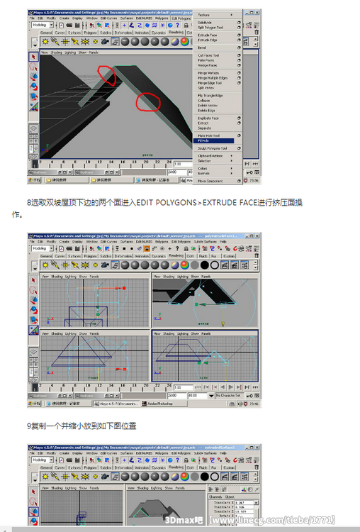Image resolution: width=360 pixels, height=532 pixels.
Task: Click the single-perspective layout button in four-view toolbox
Action: 33,352
